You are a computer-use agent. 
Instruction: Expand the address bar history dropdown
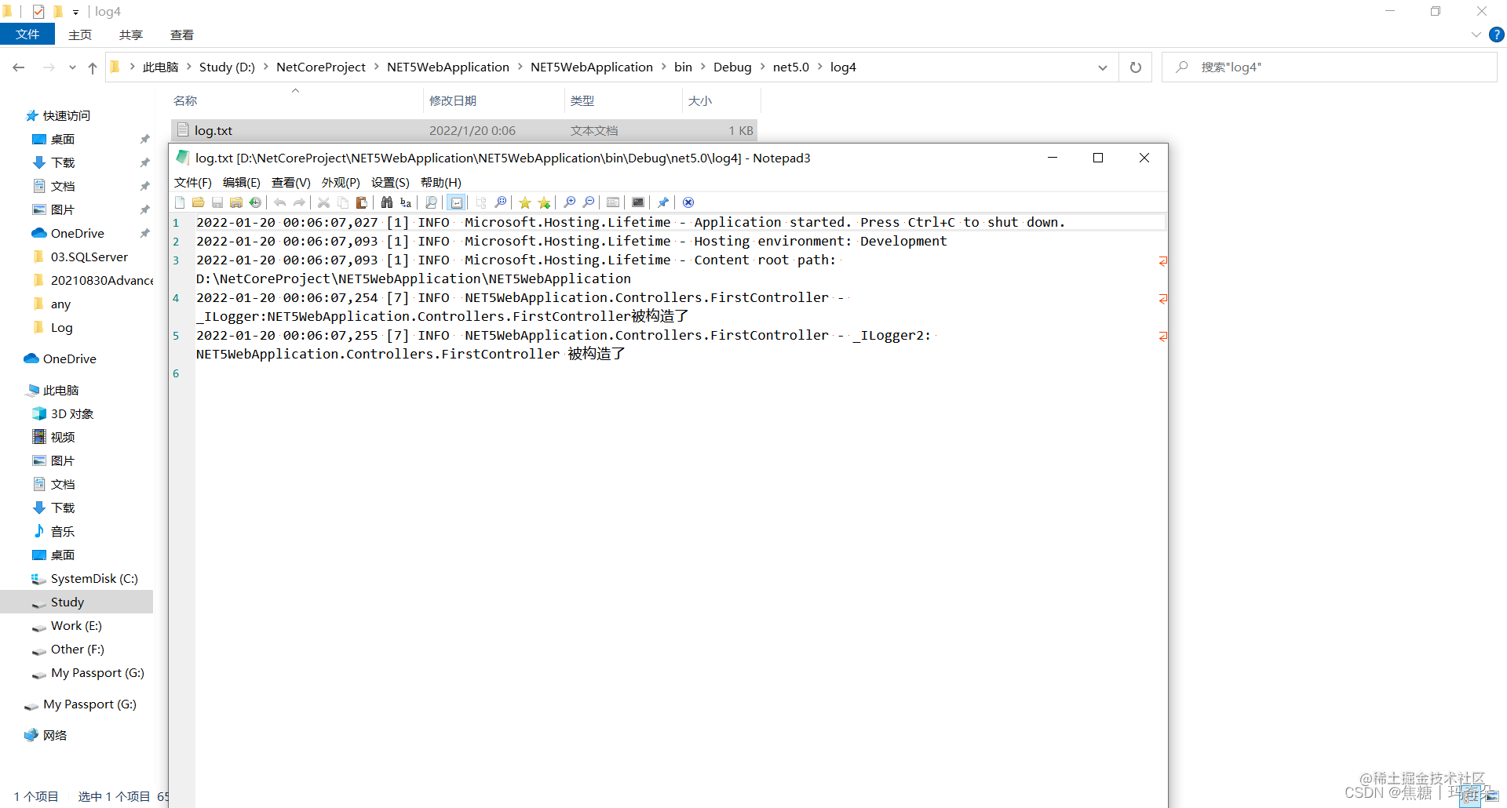click(x=1103, y=67)
